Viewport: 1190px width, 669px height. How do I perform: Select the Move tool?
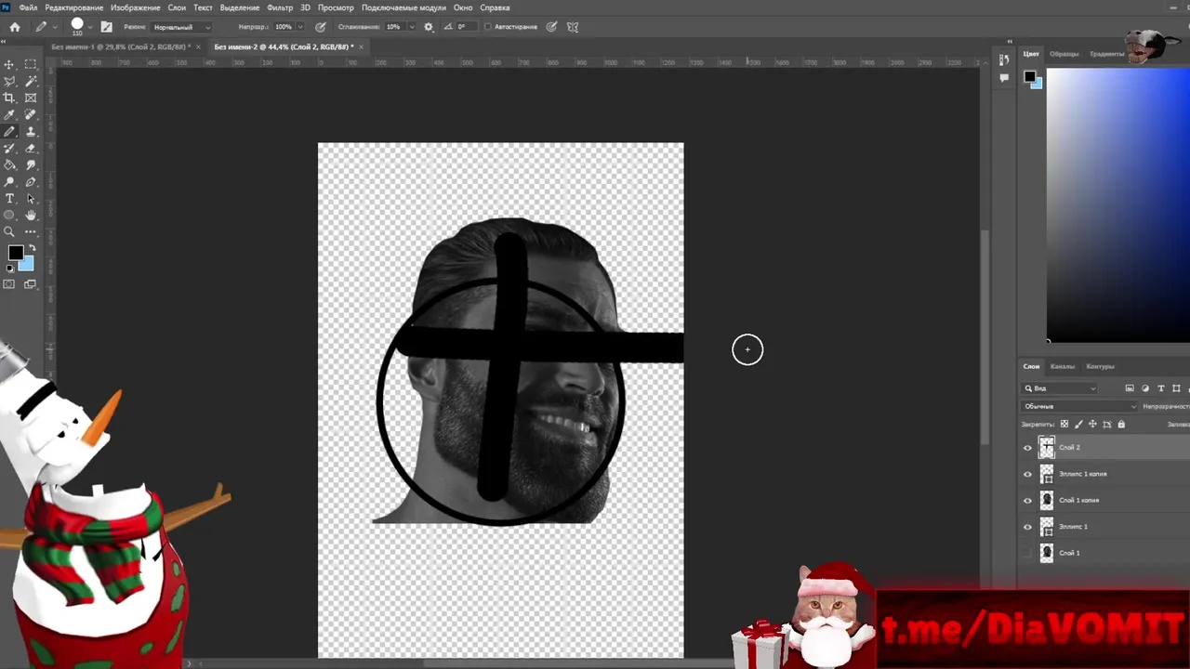(9, 64)
